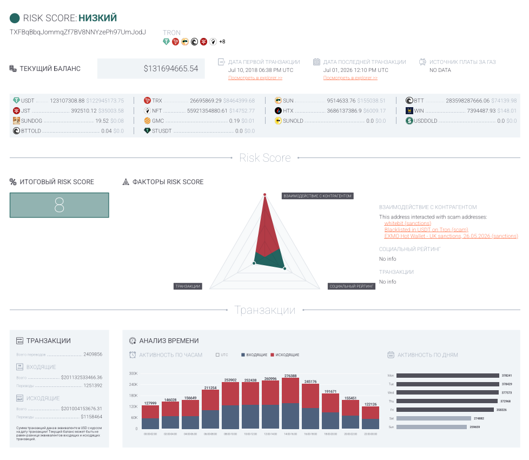
Task: Click the first transaction date calendar icon
Action: click(x=221, y=62)
